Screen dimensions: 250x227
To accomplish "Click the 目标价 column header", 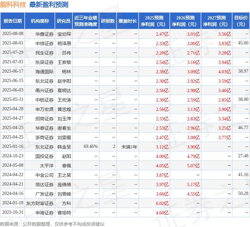I will (241, 21).
